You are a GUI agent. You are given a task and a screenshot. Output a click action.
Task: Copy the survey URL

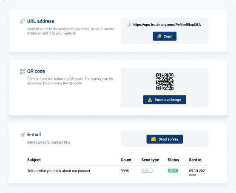coord(165,36)
